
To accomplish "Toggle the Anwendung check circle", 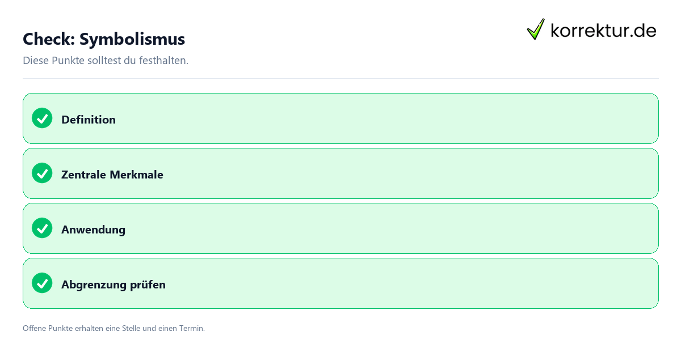I will tap(42, 228).
